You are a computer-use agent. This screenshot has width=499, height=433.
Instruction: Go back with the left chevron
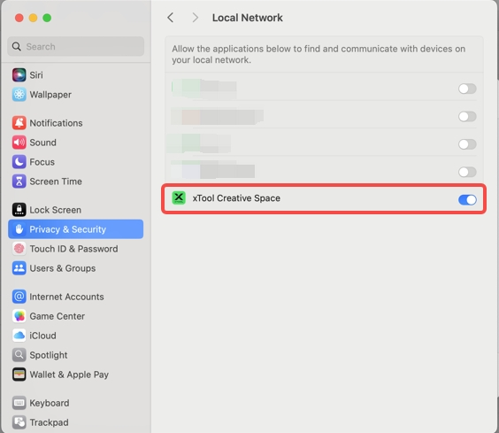171,18
